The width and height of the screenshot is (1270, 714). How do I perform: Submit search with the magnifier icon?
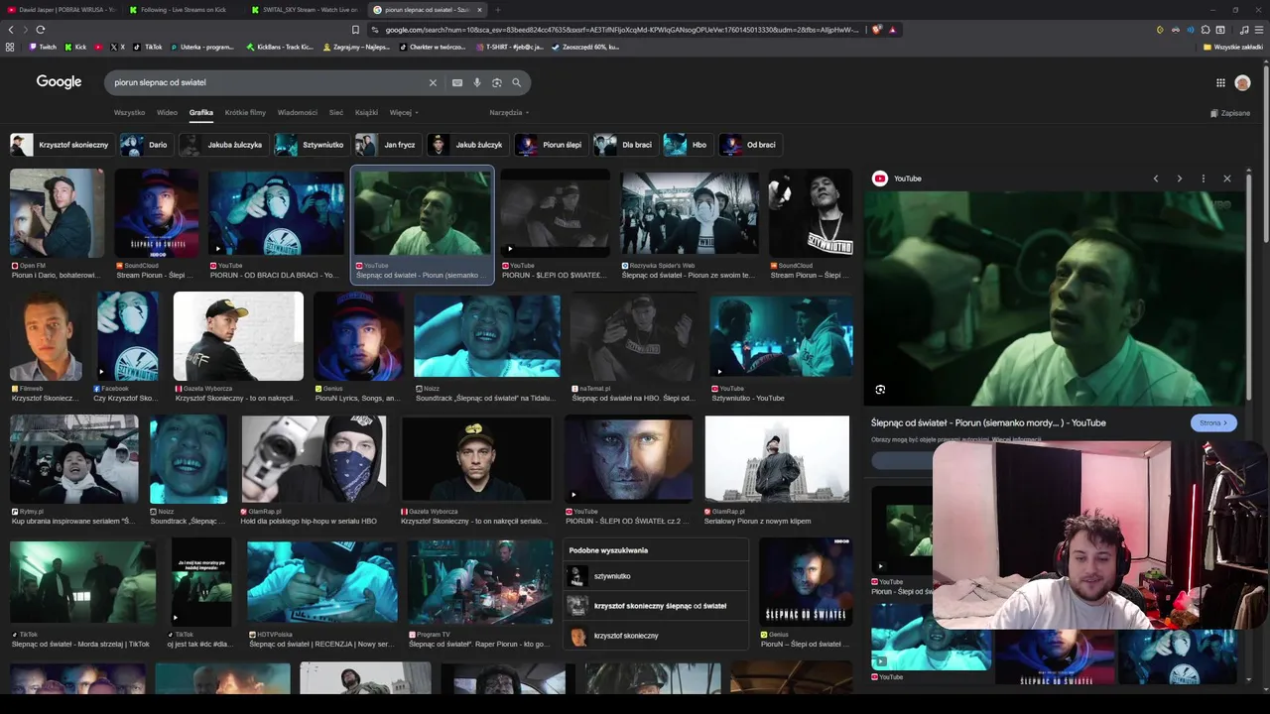tap(516, 82)
